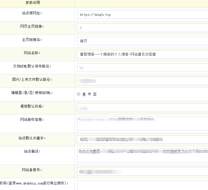Click the 文档HTML默认保存路径 input box

(142, 67)
